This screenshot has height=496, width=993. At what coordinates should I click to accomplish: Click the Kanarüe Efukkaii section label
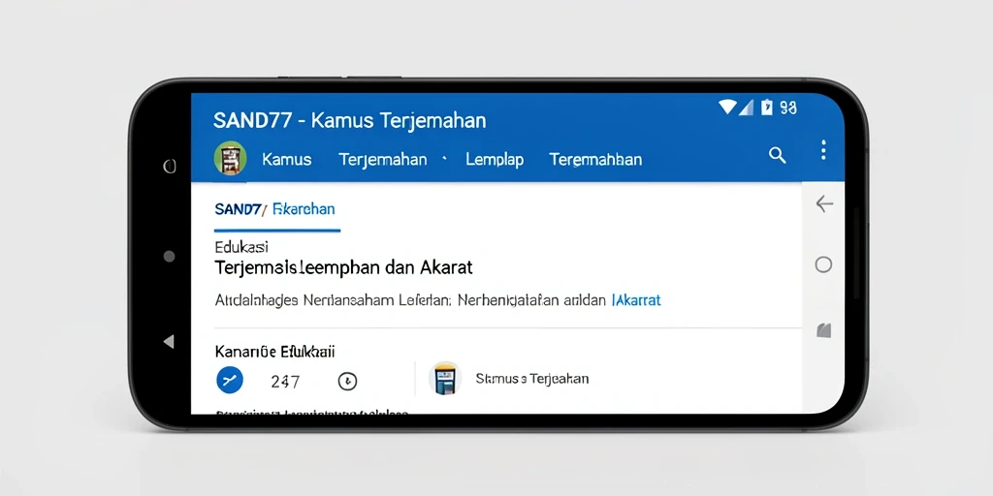pyautogui.click(x=274, y=351)
